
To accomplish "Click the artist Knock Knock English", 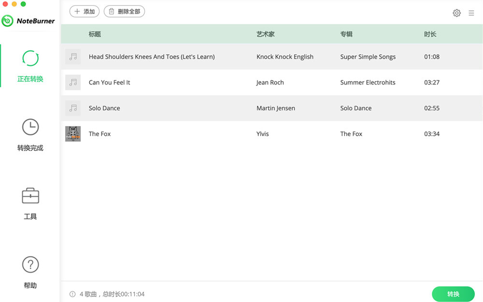I will coord(285,57).
